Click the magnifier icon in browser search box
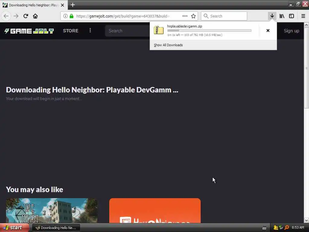The image size is (309, 232). (x=206, y=16)
